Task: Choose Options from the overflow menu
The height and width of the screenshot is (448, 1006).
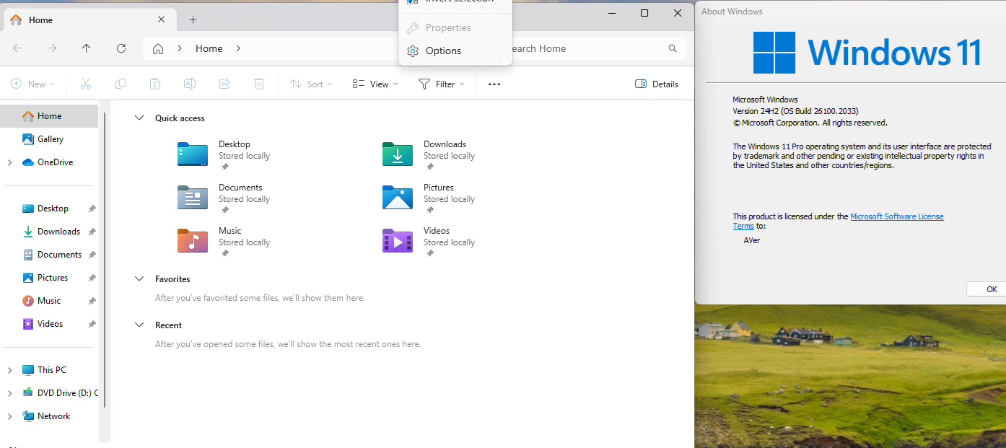Action: pos(455,51)
